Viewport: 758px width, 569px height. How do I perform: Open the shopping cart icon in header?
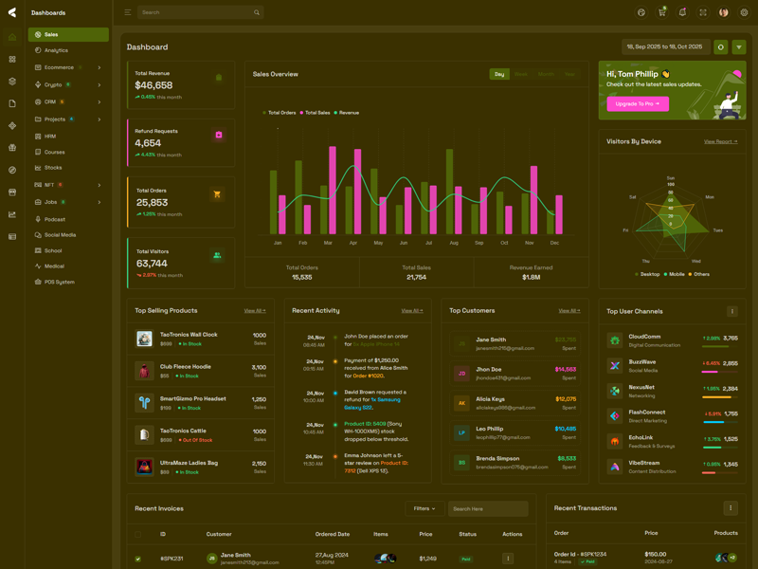[661, 12]
